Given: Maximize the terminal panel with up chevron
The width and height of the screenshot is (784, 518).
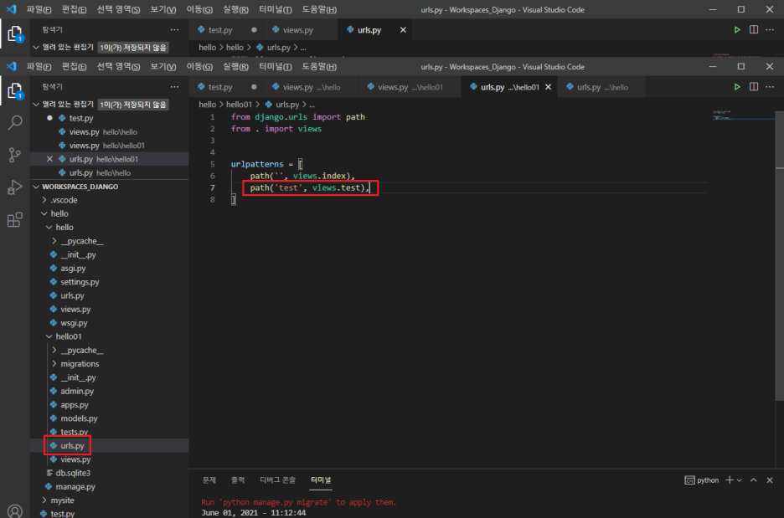Looking at the screenshot, I should pyautogui.click(x=754, y=480).
